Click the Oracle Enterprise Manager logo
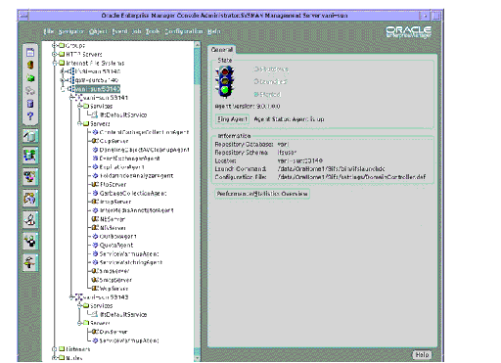 (409, 32)
